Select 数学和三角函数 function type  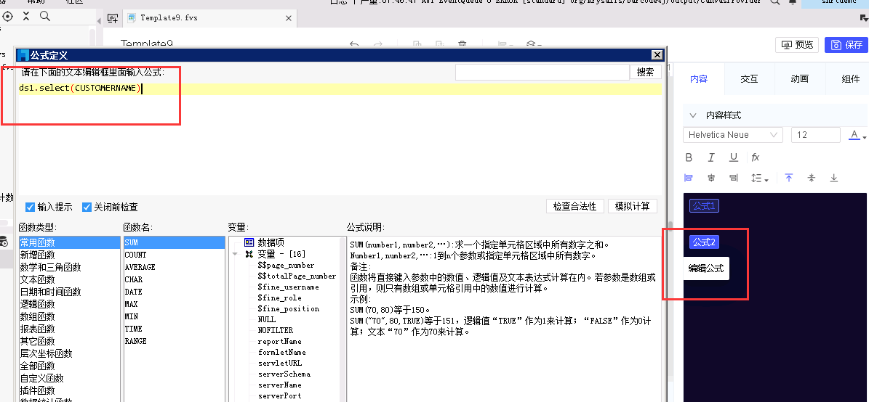69,267
